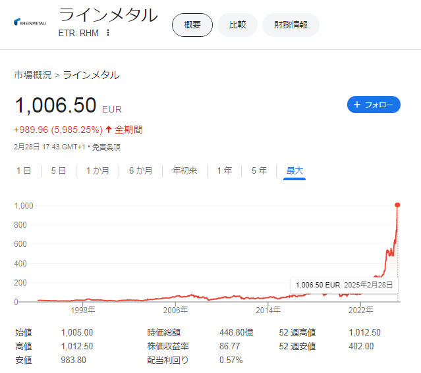Click the red endpoint dot on the chart
This screenshot has height=373, width=421.
tap(397, 205)
